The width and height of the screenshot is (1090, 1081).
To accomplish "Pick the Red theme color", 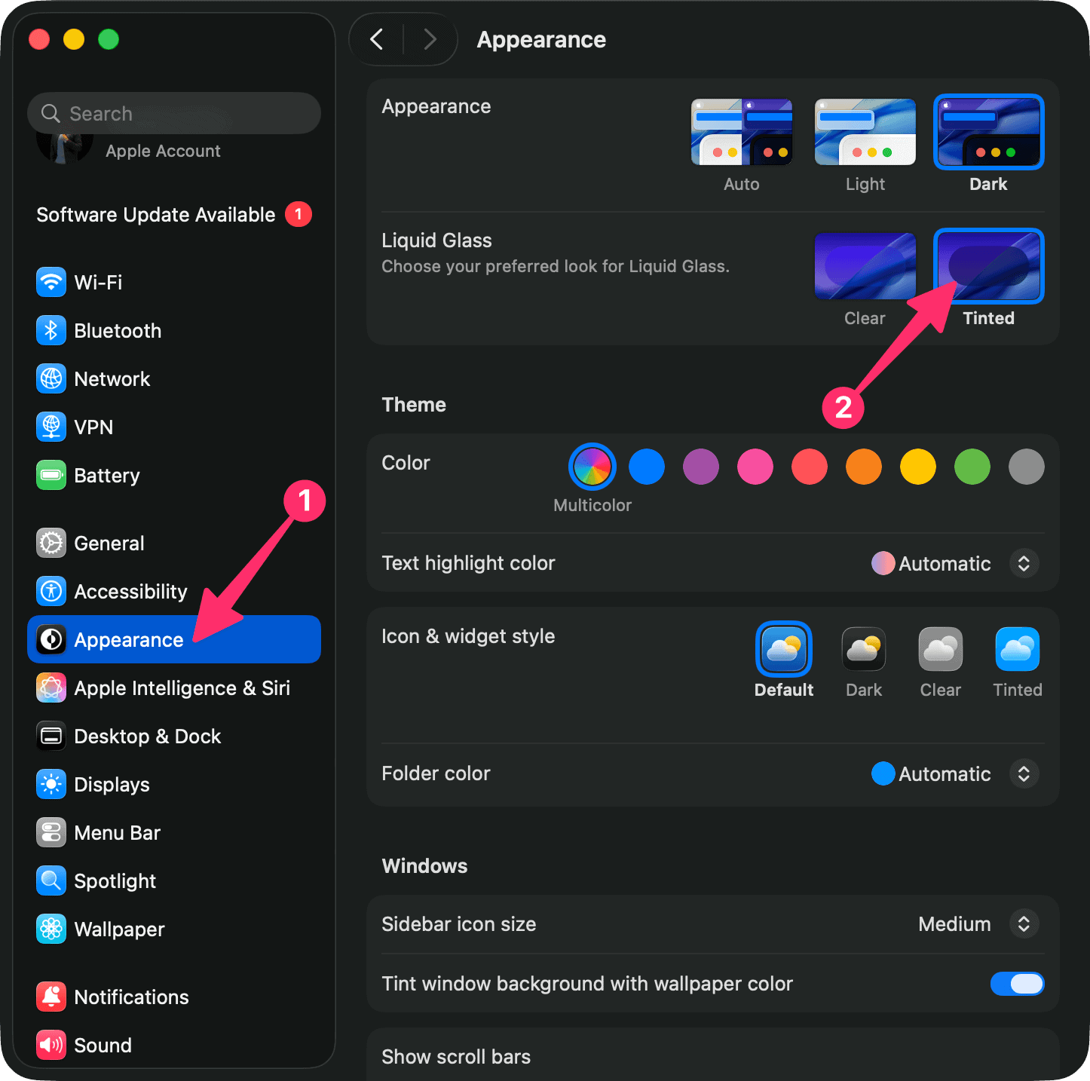I will 810,467.
